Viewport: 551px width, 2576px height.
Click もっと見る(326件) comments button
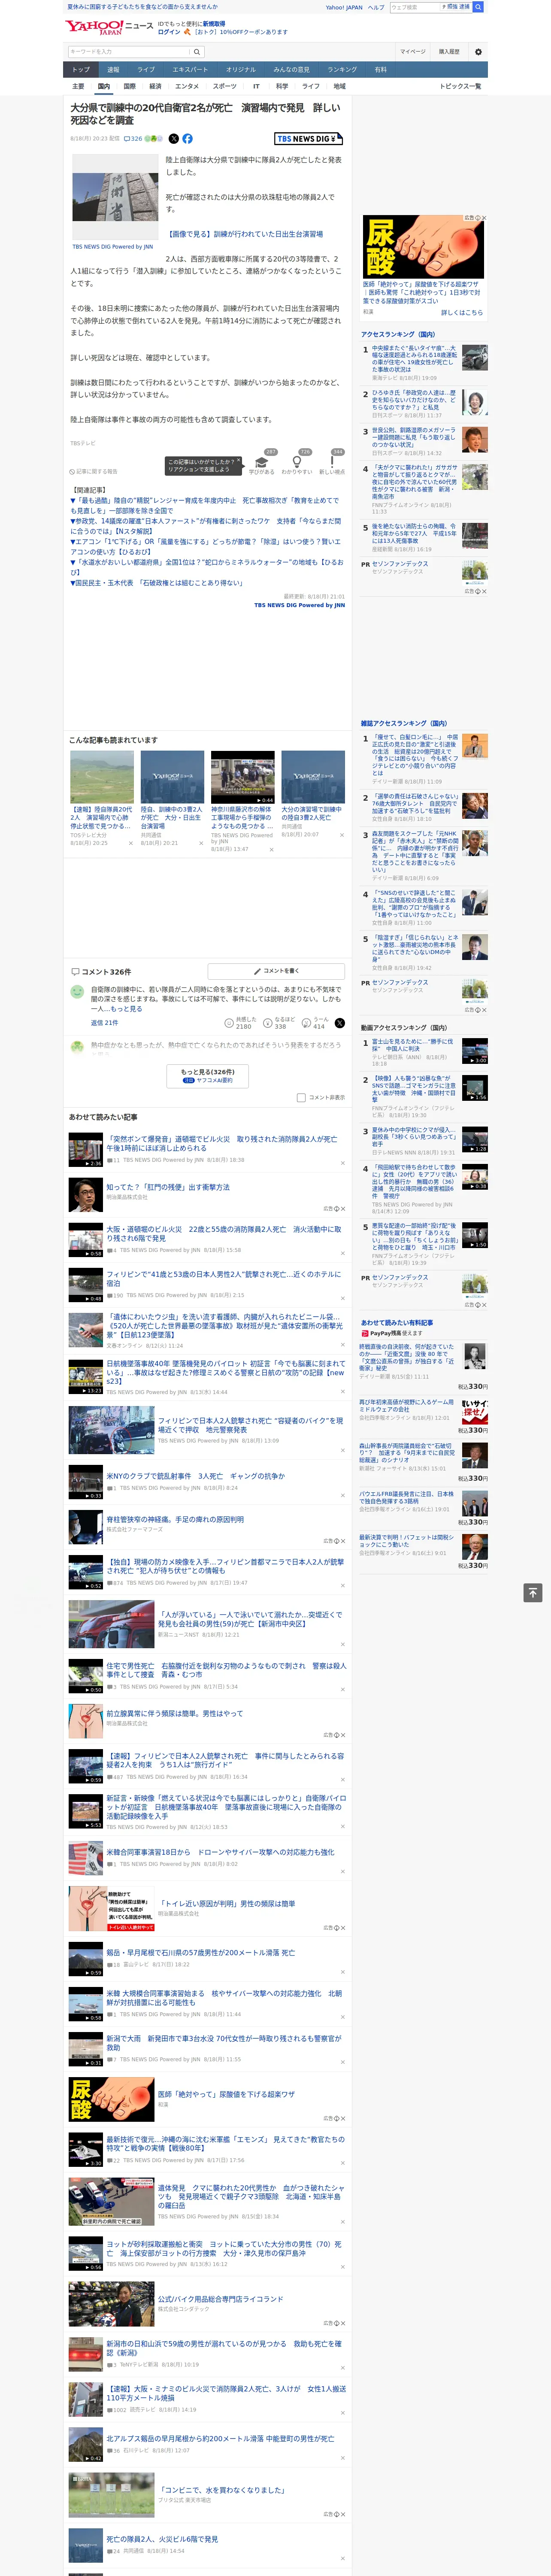pyautogui.click(x=208, y=1075)
